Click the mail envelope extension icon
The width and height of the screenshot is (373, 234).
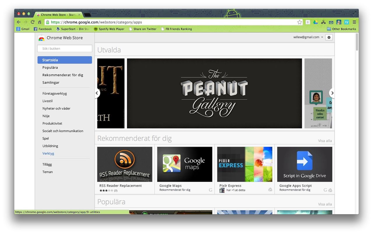[331, 22]
